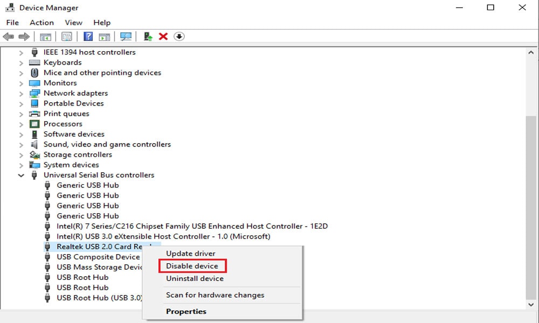Choose Uninstall device from context menu
Screen dimensions: 539x323
pos(195,278)
